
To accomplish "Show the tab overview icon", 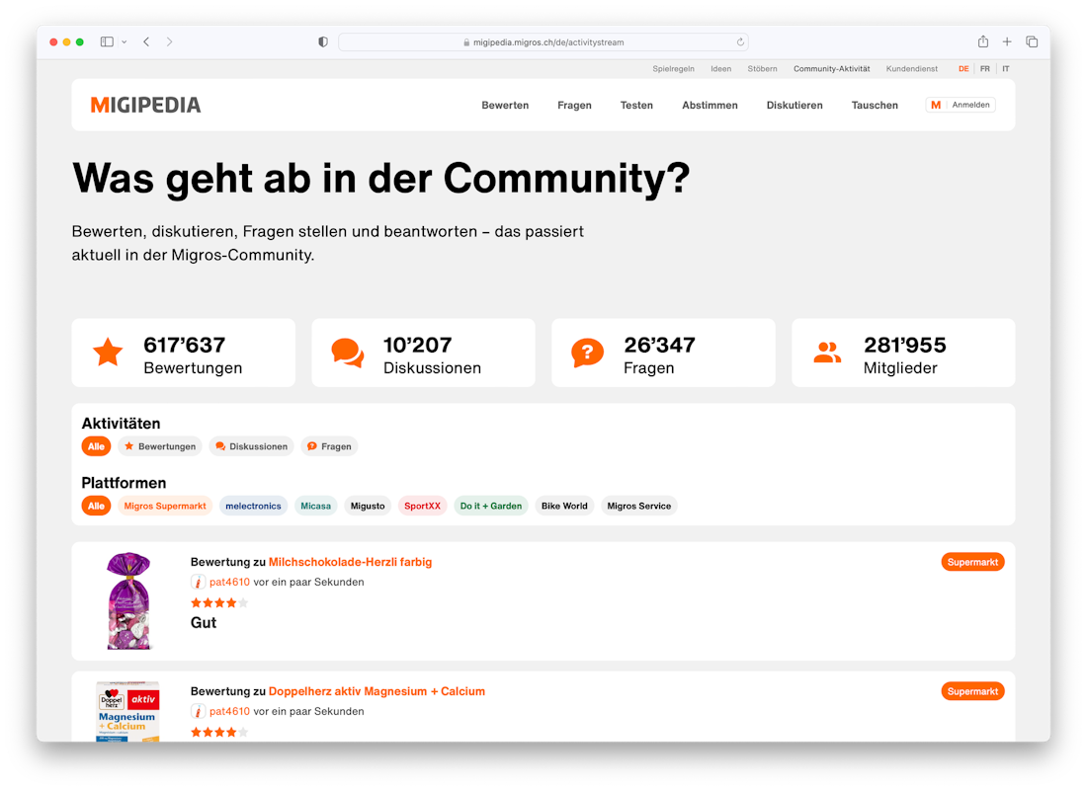I will coord(1032,41).
